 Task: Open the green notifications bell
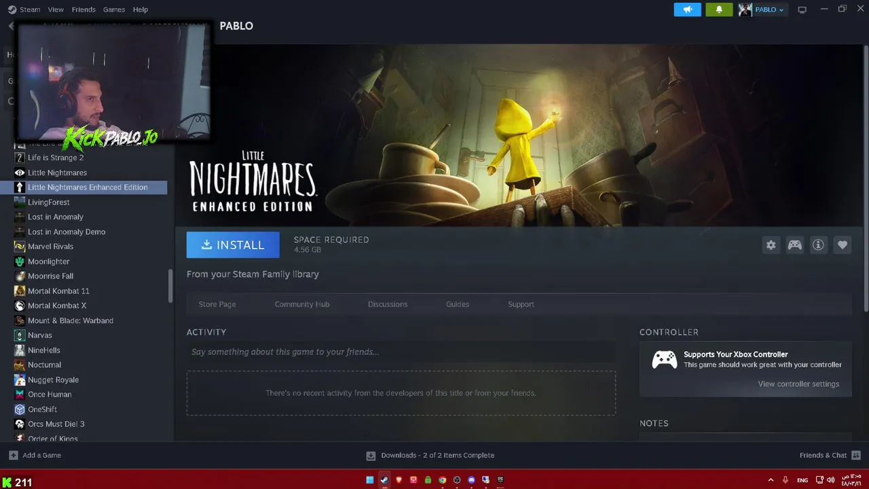[719, 10]
